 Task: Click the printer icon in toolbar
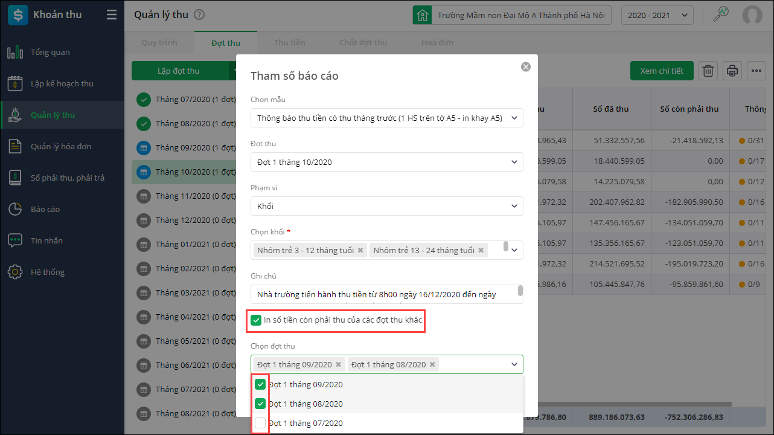732,71
